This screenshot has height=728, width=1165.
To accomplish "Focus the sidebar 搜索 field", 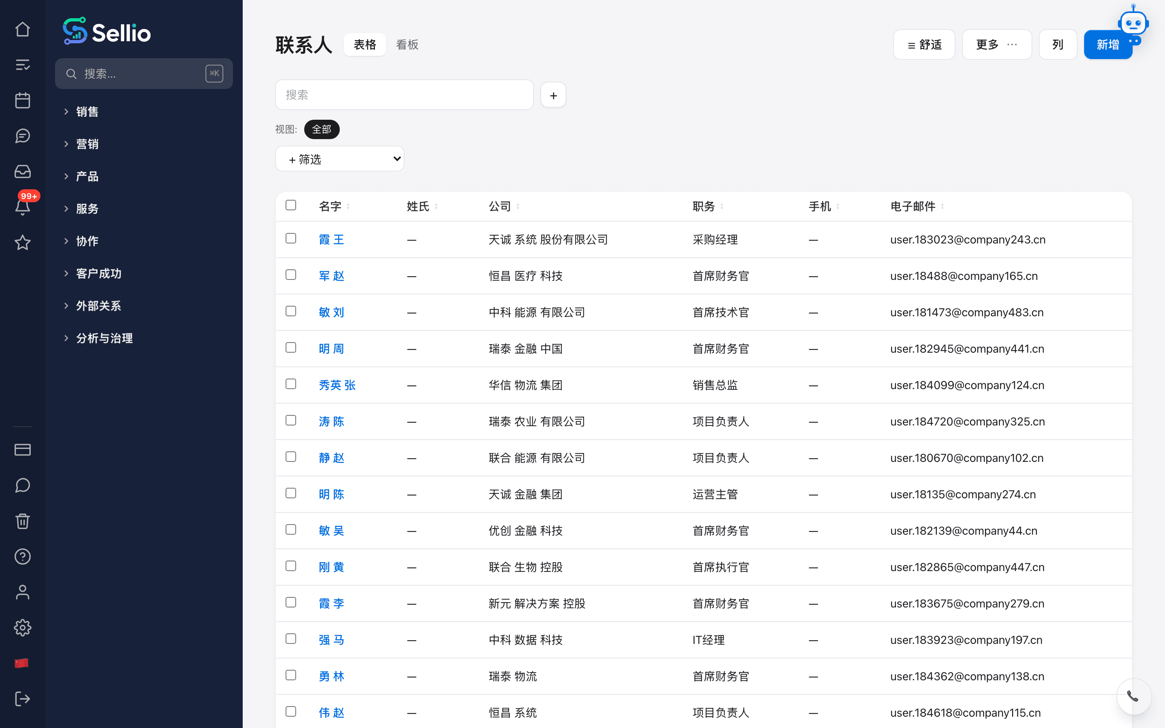I will point(144,74).
